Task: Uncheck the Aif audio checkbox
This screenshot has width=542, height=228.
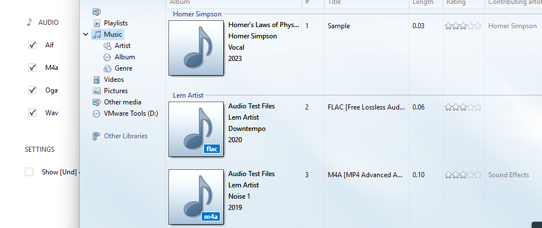Action: 32,45
